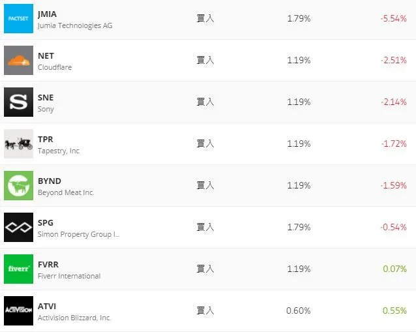Open the FVRR ticker link
Image resolution: width=416 pixels, height=332 pixels.
[x=48, y=264]
